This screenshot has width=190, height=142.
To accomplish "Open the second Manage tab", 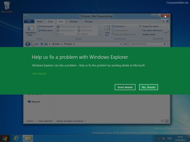I will tap(88, 21).
